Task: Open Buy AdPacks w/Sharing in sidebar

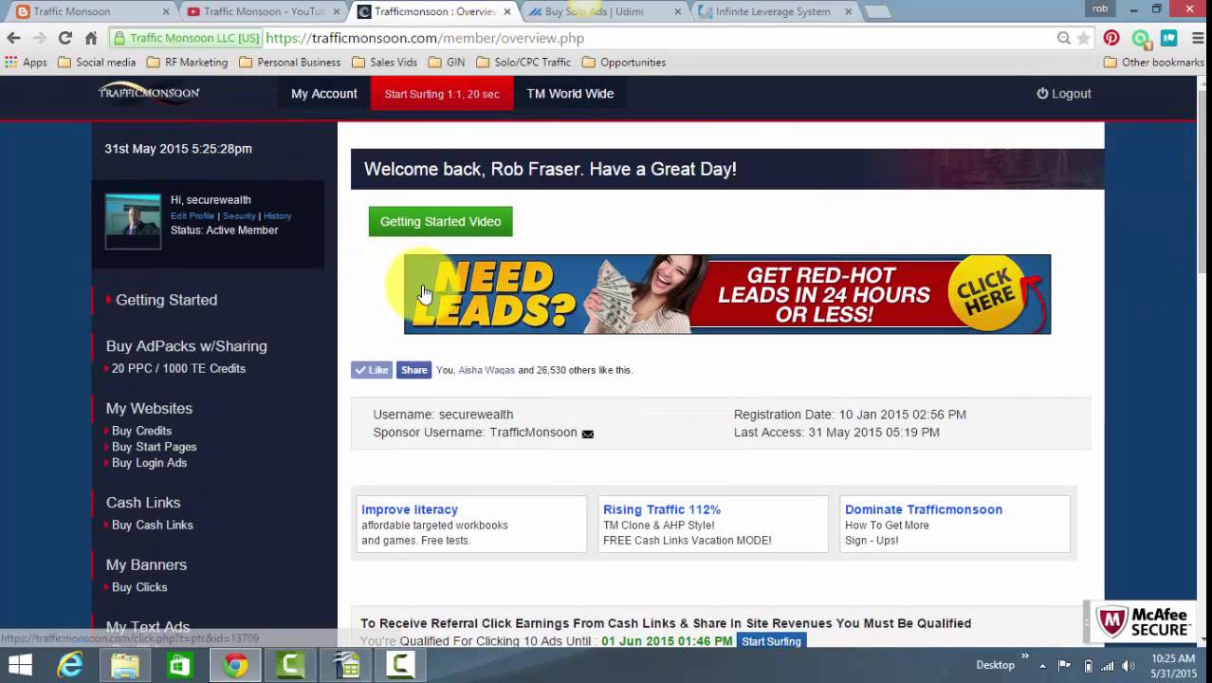Action: click(x=187, y=346)
